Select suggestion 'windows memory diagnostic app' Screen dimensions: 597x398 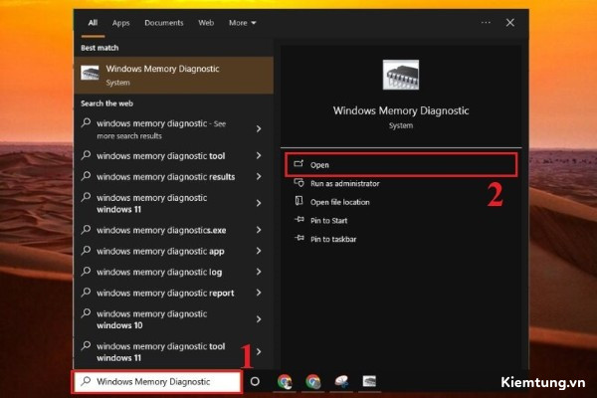173,251
